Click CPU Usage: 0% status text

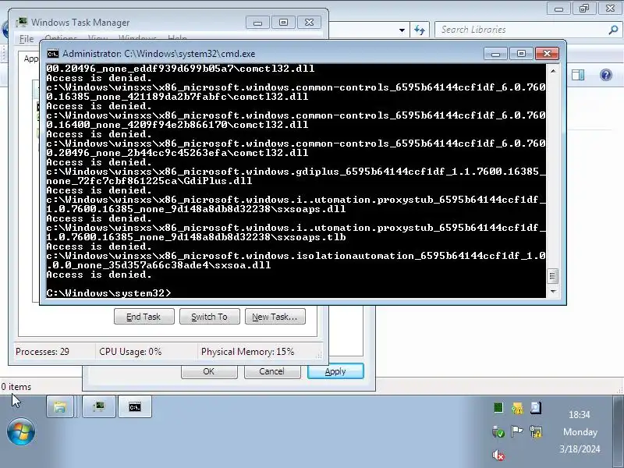[x=130, y=352]
